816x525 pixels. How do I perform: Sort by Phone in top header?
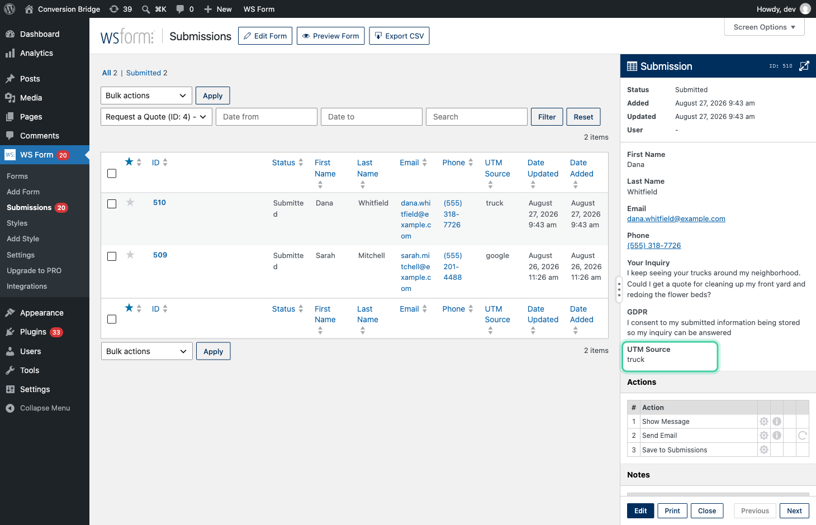(458, 163)
